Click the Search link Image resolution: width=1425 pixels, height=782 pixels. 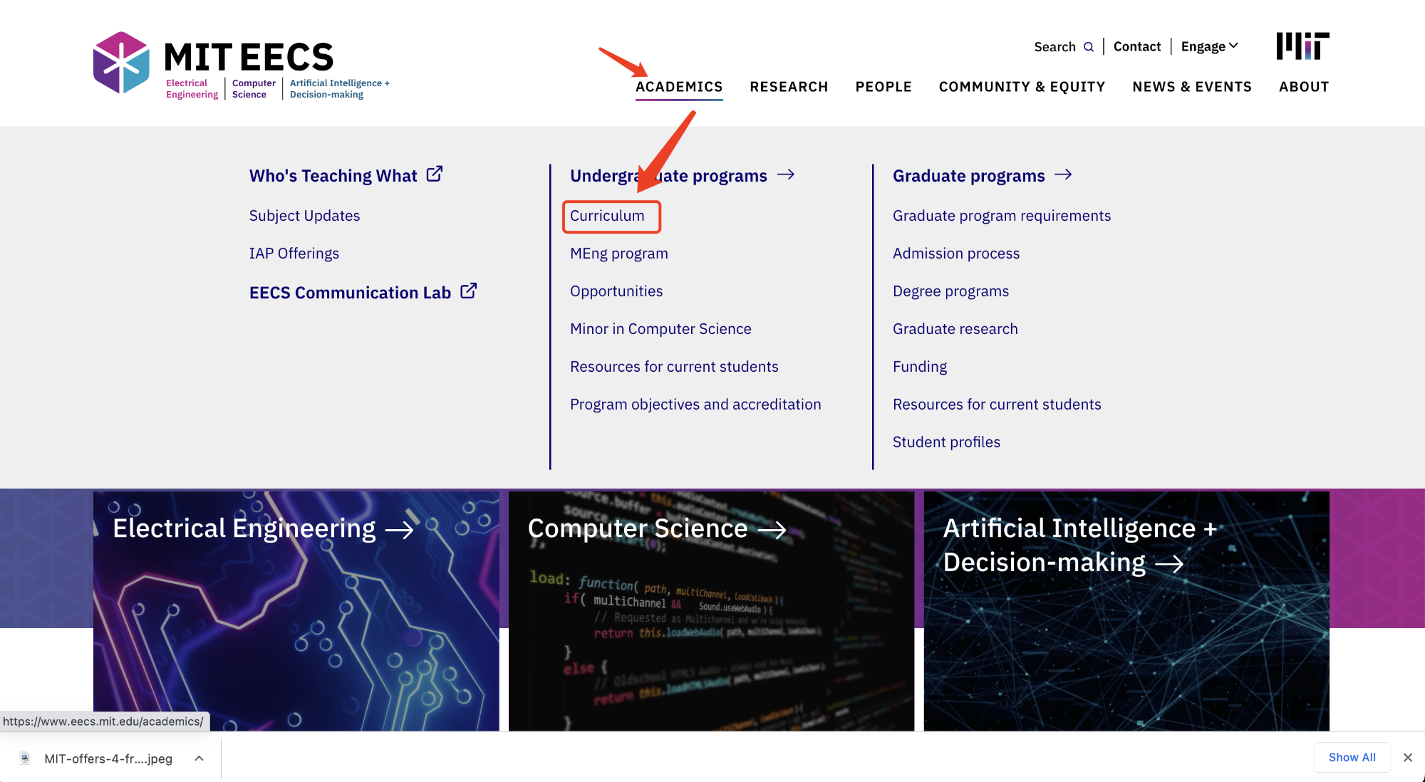pos(1055,47)
